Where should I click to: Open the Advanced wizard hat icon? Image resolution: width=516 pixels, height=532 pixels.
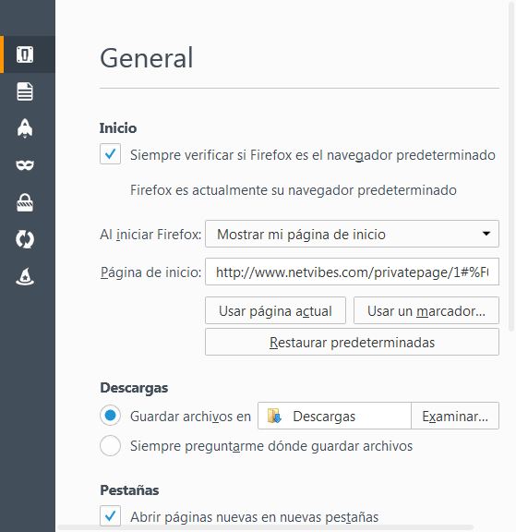[25, 276]
